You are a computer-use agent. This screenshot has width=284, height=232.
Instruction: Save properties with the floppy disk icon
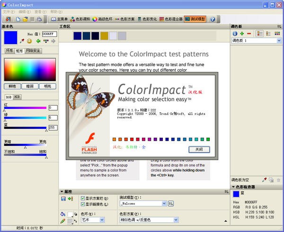click(63, 199)
